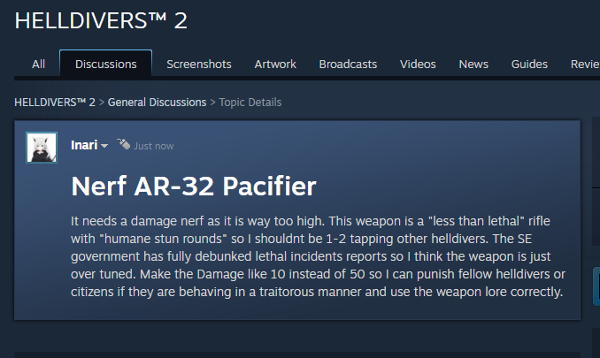Image resolution: width=600 pixels, height=358 pixels.
Task: Click the large HELLDIVERS 2 page heading
Action: pyautogui.click(x=101, y=20)
